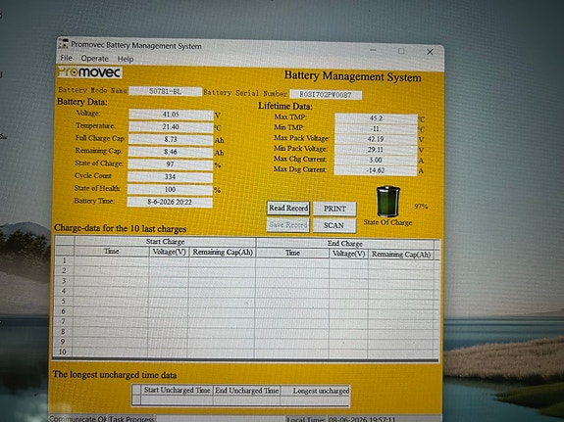Select the Battery Mode Name field 50781-BL
This screenshot has height=422, width=564.
(x=165, y=91)
